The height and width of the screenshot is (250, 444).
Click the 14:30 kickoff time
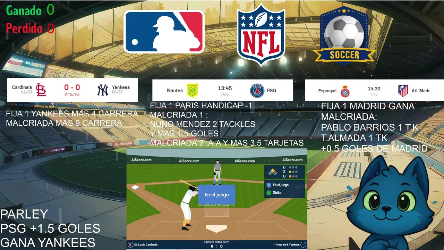(374, 89)
